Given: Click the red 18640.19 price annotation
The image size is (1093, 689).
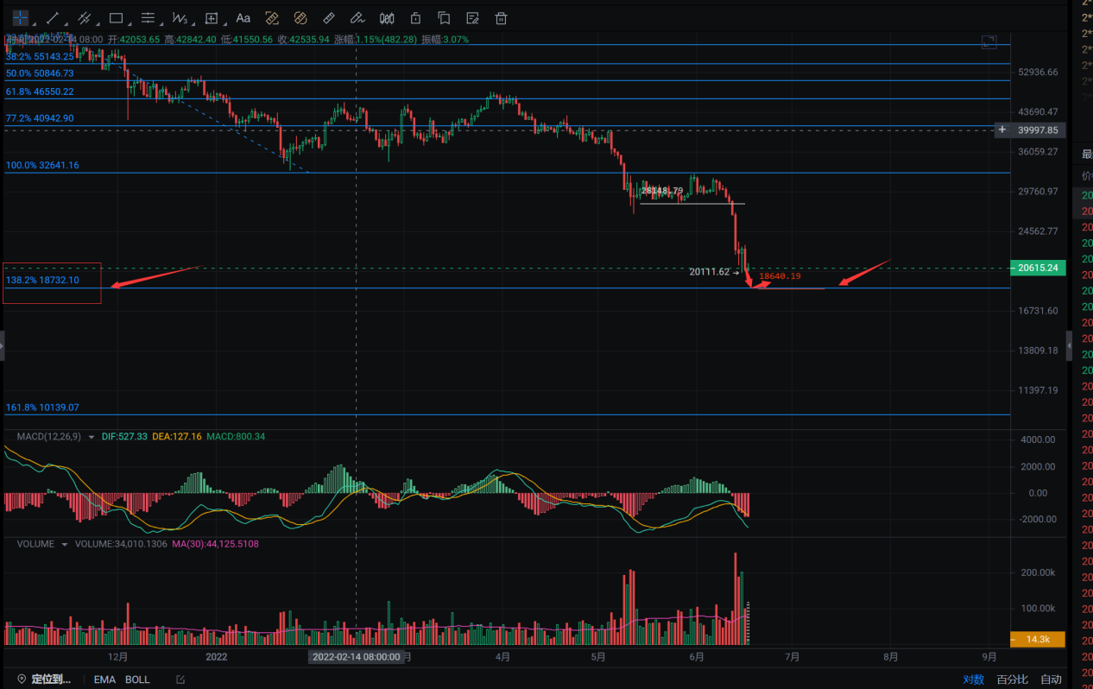Looking at the screenshot, I should click(780, 276).
